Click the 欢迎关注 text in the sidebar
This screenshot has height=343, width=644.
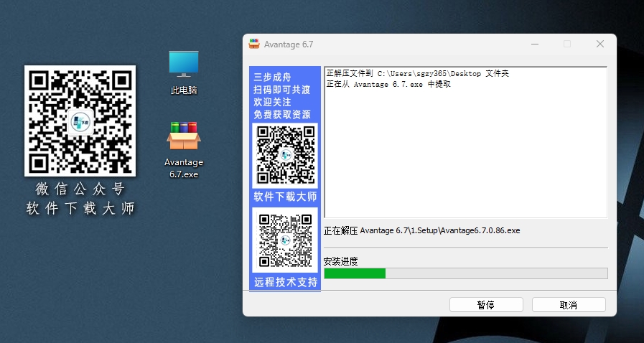(272, 102)
